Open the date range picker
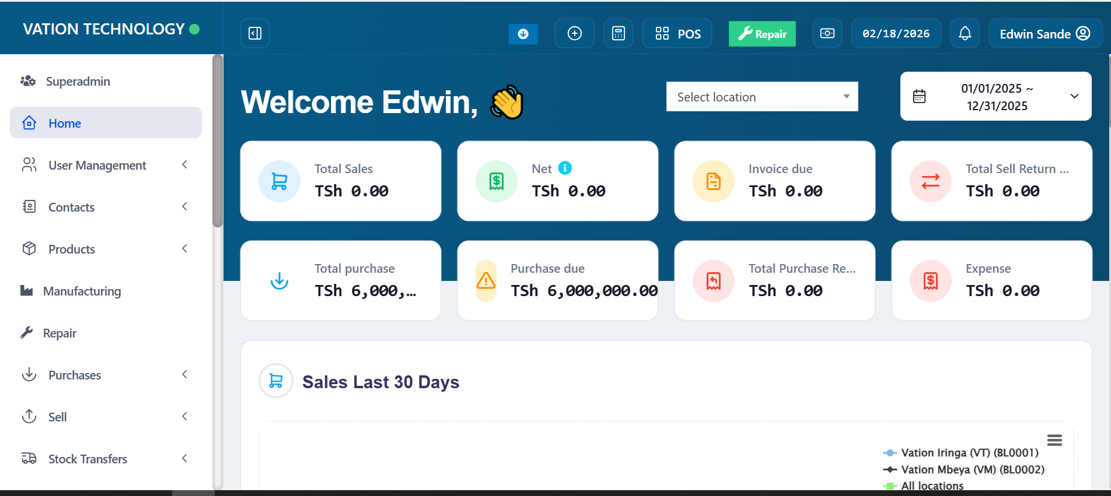The height and width of the screenshot is (496, 1111). point(995,97)
